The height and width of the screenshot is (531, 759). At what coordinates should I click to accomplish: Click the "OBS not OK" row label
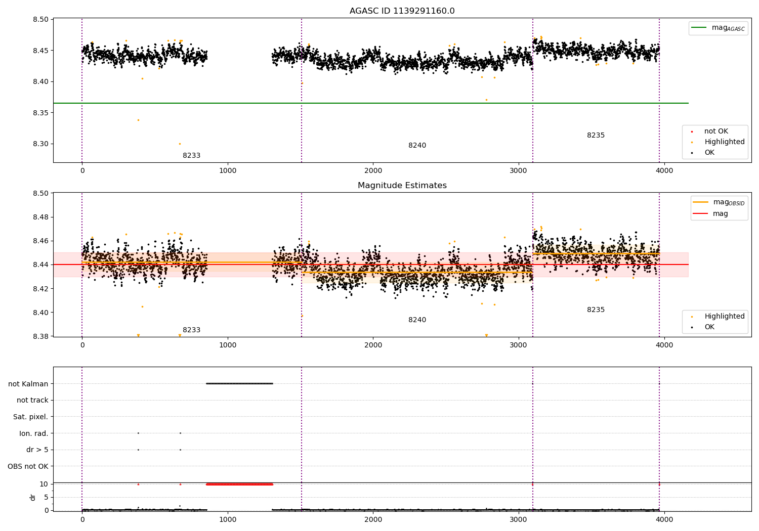28,467
